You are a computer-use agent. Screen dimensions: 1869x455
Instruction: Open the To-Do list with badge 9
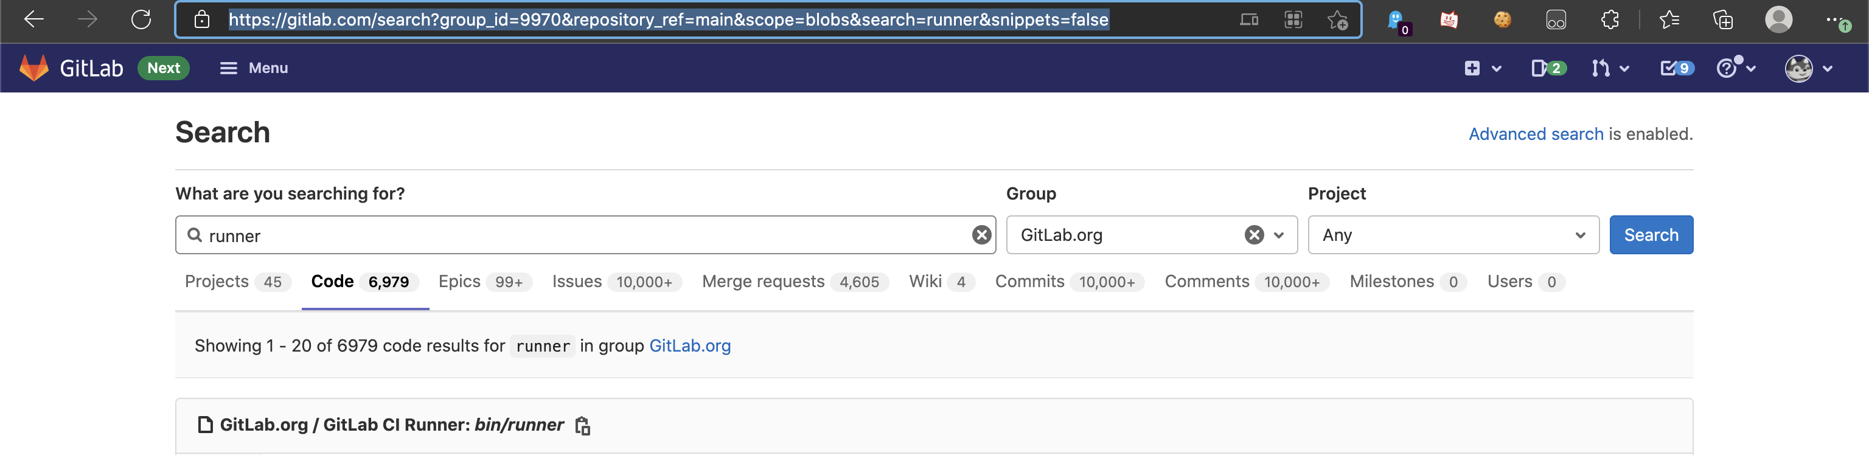(1677, 68)
